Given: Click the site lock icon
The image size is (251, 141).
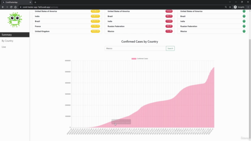Looking at the screenshot, I should coord(20,7).
